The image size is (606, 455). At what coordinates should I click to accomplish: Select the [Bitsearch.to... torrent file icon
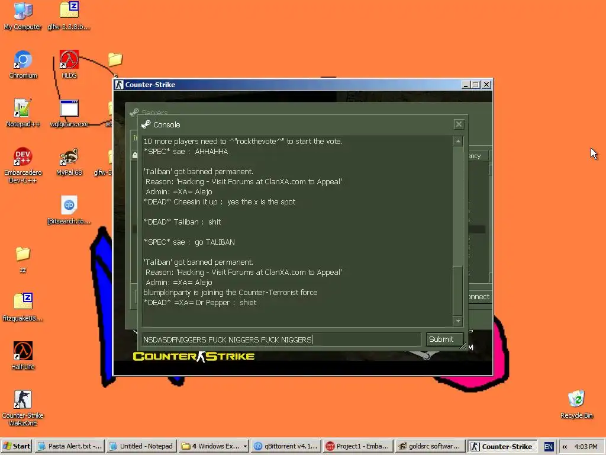[x=69, y=210]
